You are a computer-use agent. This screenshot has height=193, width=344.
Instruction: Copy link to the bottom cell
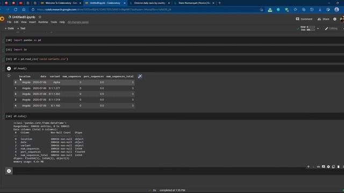(x=318, y=167)
